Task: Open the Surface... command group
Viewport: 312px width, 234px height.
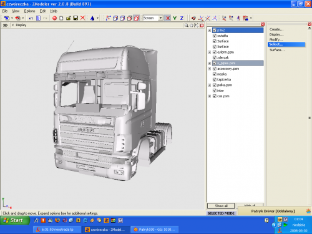Action: pyautogui.click(x=277, y=50)
